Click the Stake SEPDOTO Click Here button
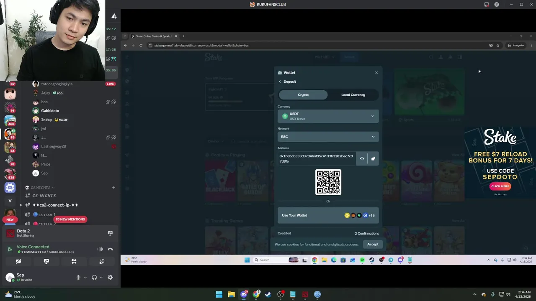The height and width of the screenshot is (301, 536). pyautogui.click(x=500, y=186)
